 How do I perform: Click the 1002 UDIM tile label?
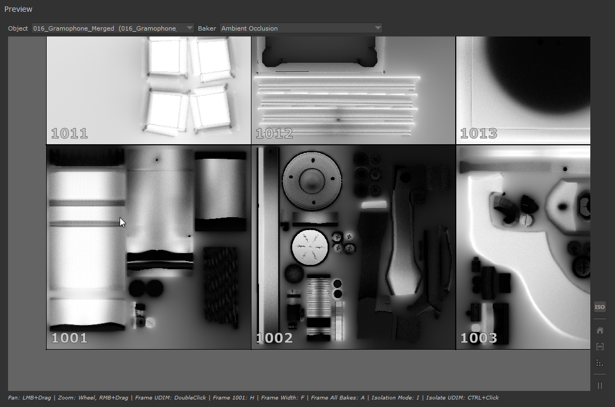(x=274, y=338)
